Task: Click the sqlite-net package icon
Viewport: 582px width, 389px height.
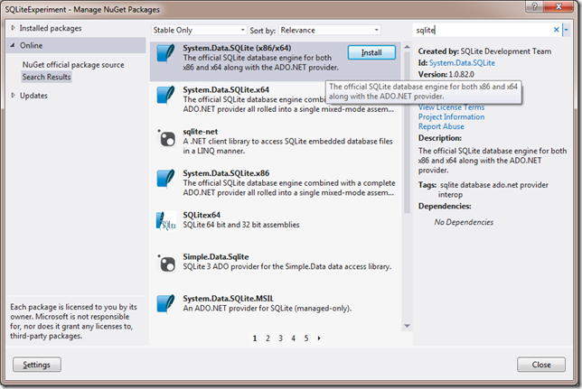Action: pos(166,138)
